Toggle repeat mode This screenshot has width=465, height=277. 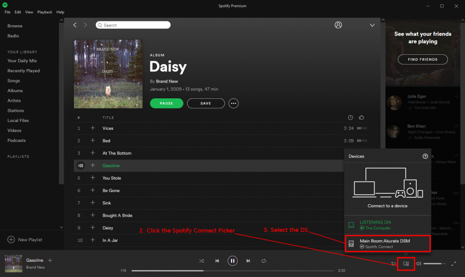tap(264, 261)
